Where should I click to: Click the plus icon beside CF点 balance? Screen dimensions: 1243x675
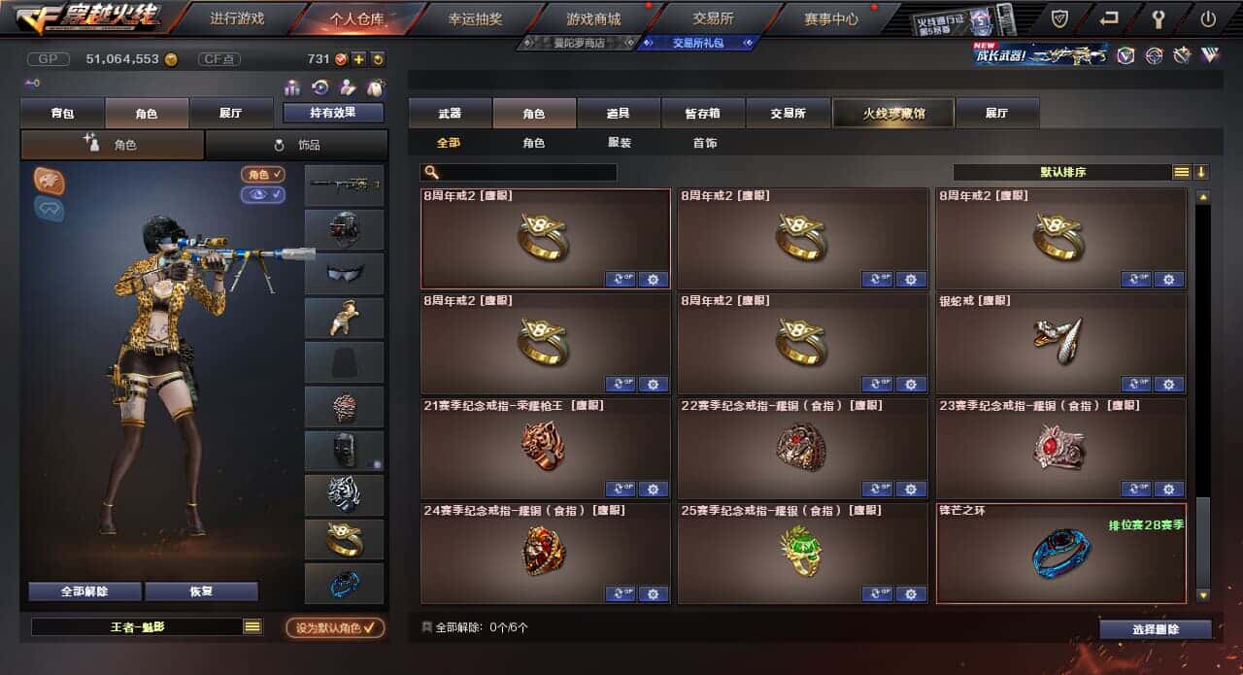358,59
